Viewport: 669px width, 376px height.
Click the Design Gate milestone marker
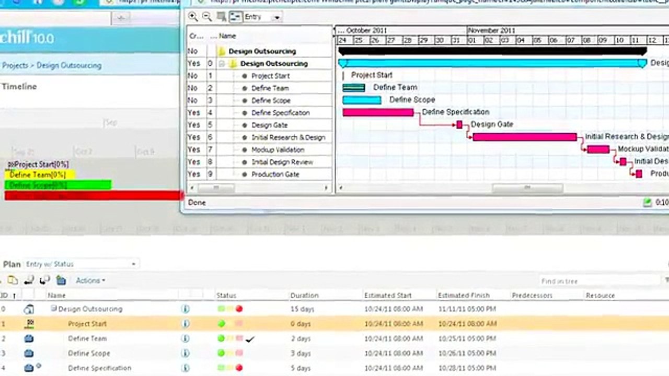coord(459,124)
